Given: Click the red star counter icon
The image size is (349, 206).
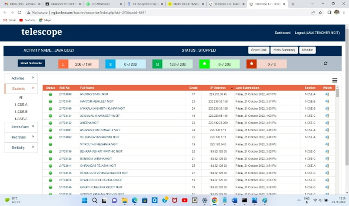Looking at the screenshot, I should (x=251, y=64).
